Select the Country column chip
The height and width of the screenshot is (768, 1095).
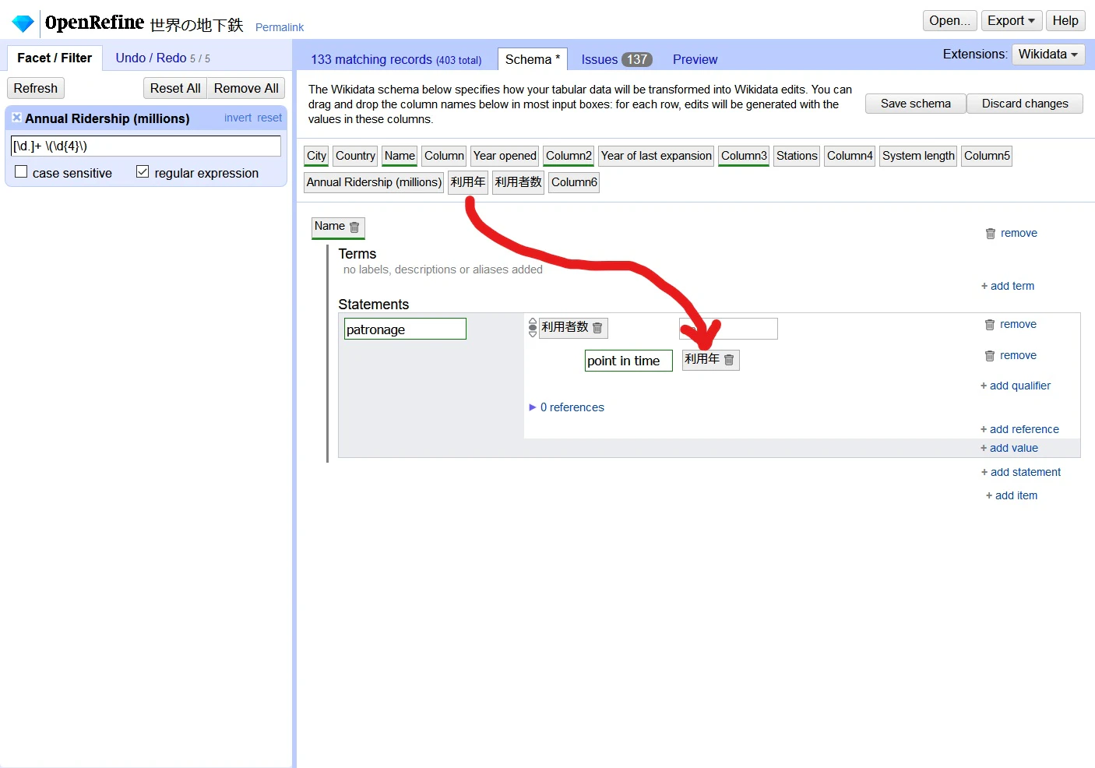click(355, 156)
